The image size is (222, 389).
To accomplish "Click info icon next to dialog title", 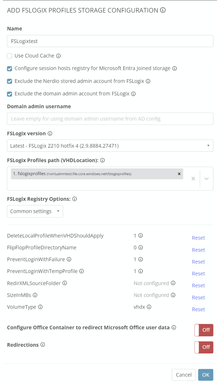I will click(163, 10).
